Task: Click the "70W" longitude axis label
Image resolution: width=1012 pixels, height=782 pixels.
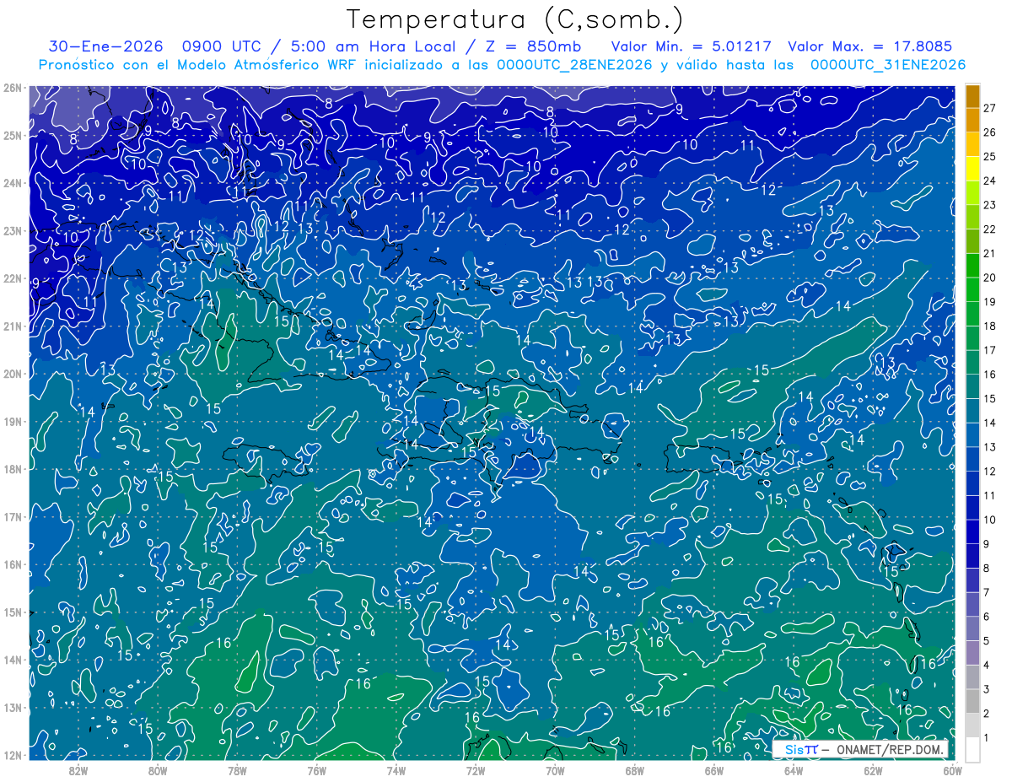Action: [x=555, y=769]
